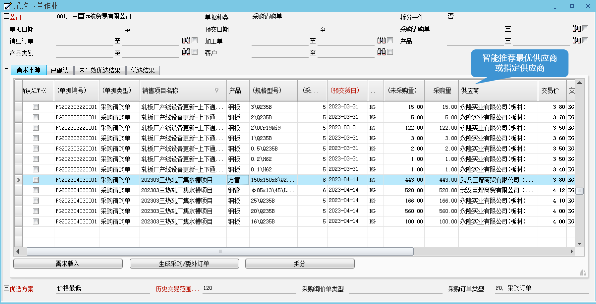Tick the checkbox beside 客户 lookup
The height and width of the screenshot is (304, 596).
[390, 52]
